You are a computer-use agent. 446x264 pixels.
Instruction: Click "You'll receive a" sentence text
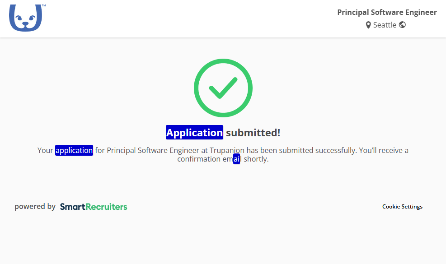coord(384,150)
